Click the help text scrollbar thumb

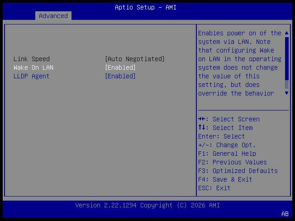pyautogui.click(x=287, y=58)
